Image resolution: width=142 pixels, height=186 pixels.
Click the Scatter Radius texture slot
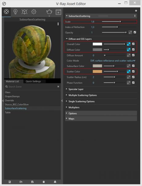(x=128, y=77)
